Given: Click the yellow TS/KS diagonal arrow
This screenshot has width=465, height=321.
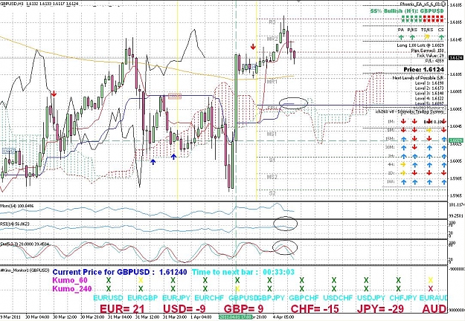Looking at the screenshot, I should click(x=427, y=36).
